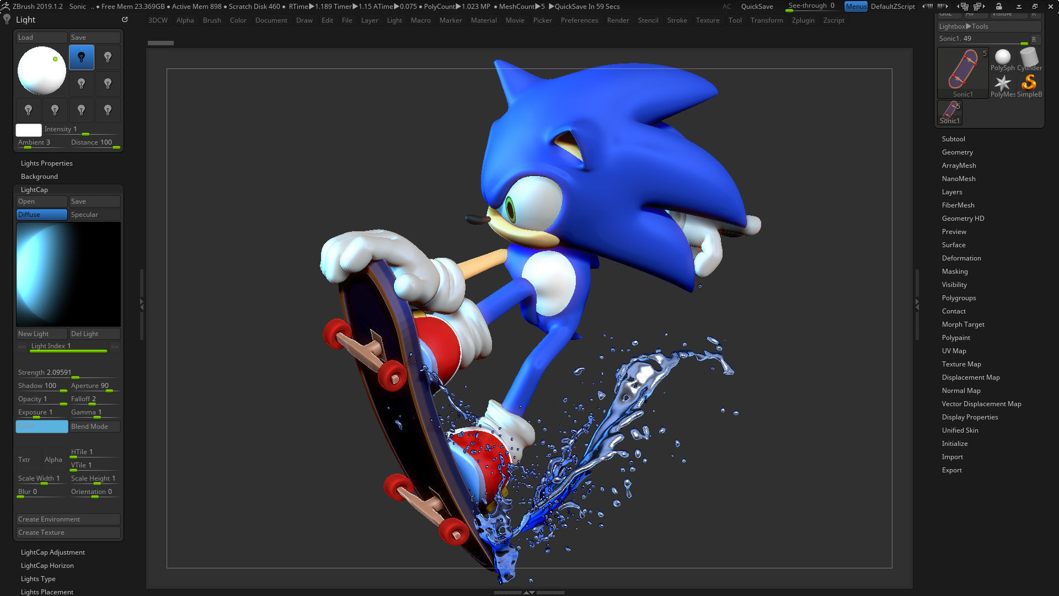Click the Load button in Light palette
The image size is (1059, 596).
pos(42,38)
